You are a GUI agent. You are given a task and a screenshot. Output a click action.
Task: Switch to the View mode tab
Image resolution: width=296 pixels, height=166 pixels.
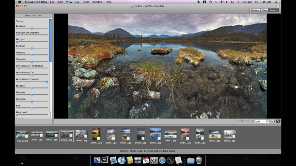tap(264, 10)
